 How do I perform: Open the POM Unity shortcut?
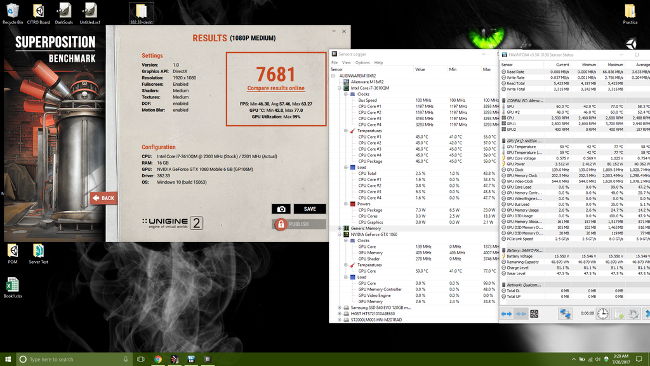pyautogui.click(x=13, y=254)
